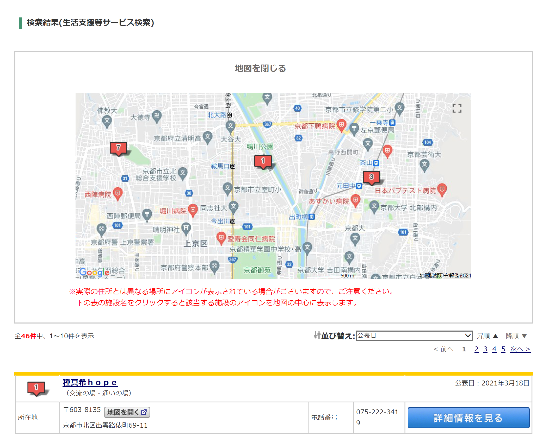Sort results descending with 降順
543x443 pixels.
[x=516, y=336]
